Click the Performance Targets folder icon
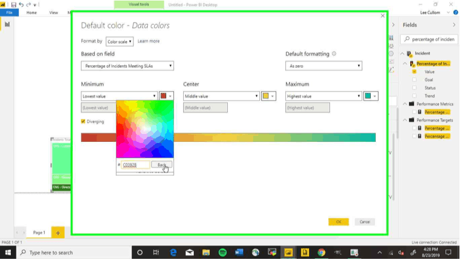The image size is (460, 260). pos(411,120)
